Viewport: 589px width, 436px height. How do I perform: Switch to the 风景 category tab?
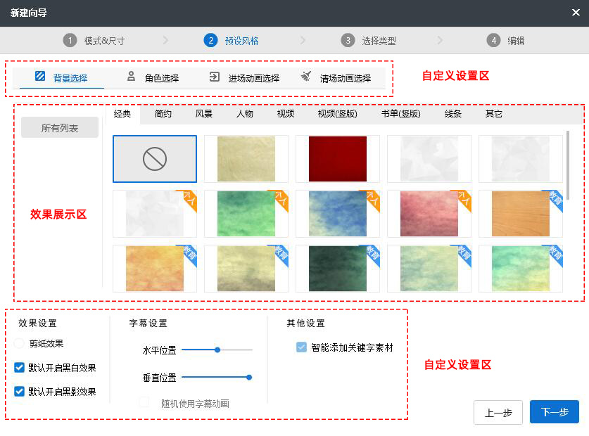(203, 114)
